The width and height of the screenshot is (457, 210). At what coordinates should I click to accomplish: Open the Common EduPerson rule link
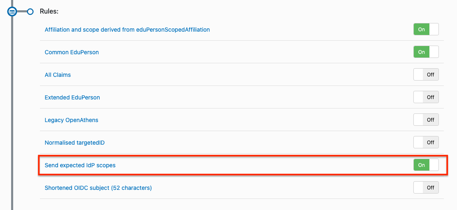click(x=72, y=52)
